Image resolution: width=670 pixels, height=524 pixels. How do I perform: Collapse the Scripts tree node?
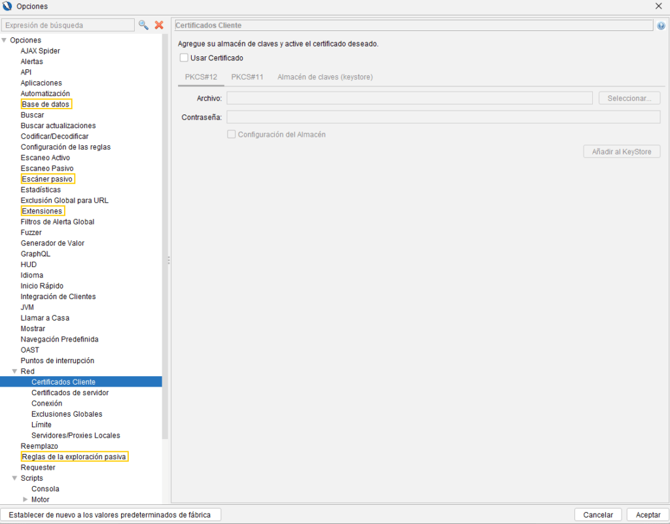pyautogui.click(x=14, y=478)
